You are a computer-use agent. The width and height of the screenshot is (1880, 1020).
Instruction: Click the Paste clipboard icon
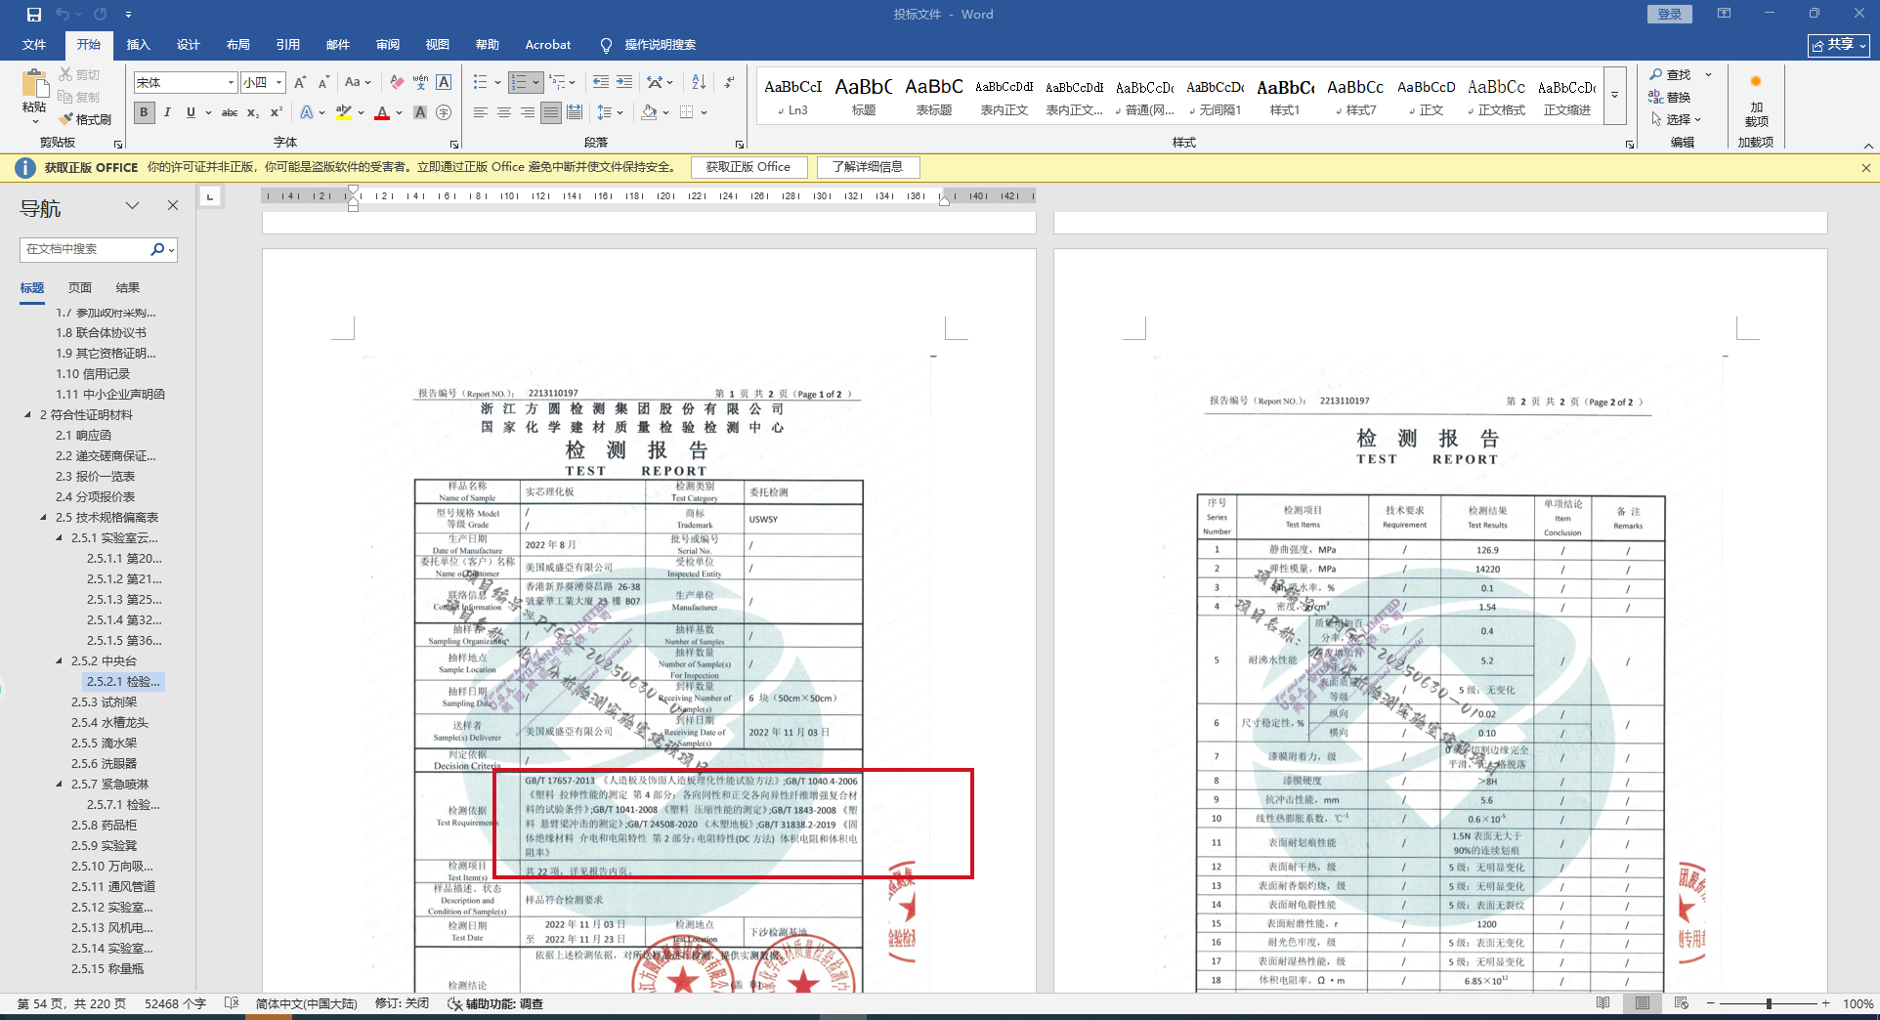pyautogui.click(x=34, y=85)
